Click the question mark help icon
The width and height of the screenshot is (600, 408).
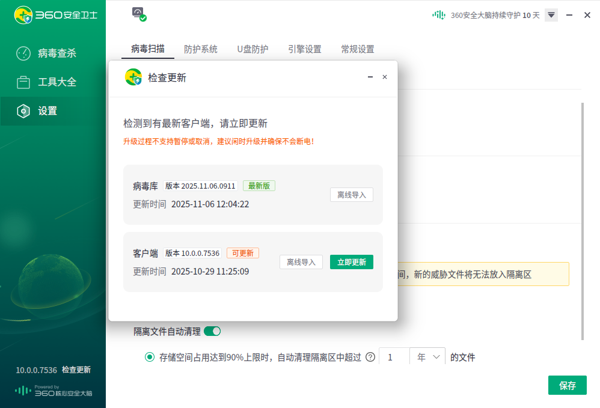tap(370, 357)
